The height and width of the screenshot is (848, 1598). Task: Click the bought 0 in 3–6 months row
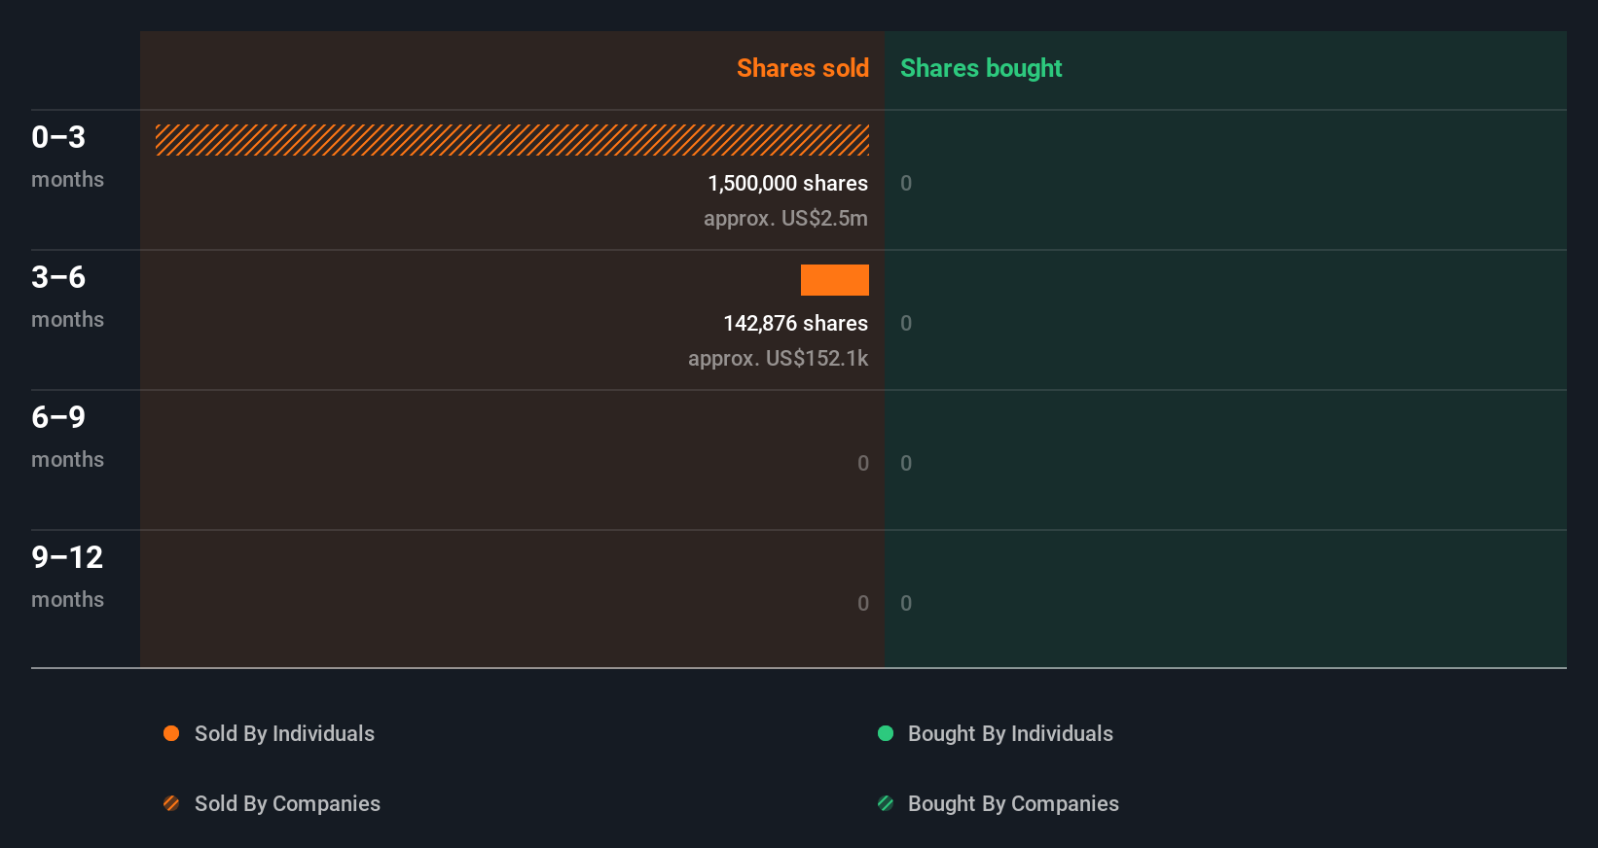(x=906, y=323)
